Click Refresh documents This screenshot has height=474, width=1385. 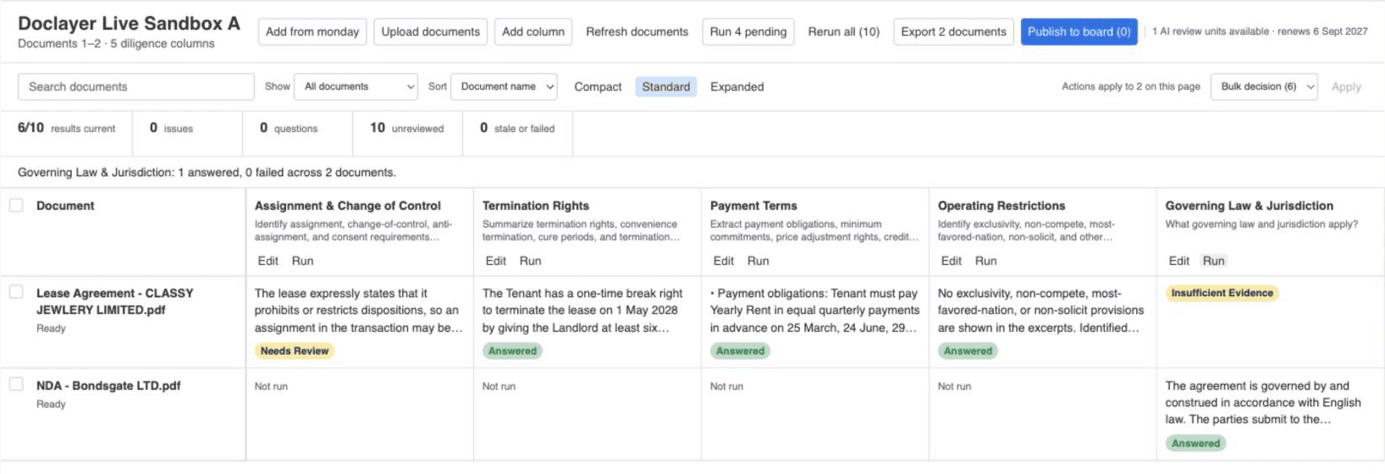click(x=637, y=32)
